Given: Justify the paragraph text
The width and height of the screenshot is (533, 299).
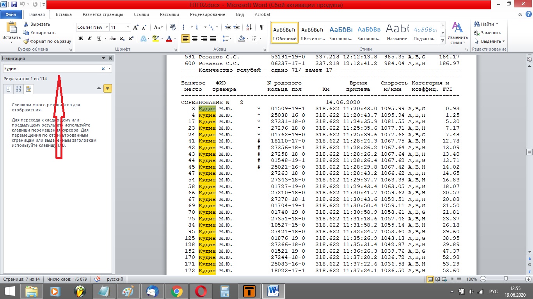Looking at the screenshot, I should [x=213, y=39].
